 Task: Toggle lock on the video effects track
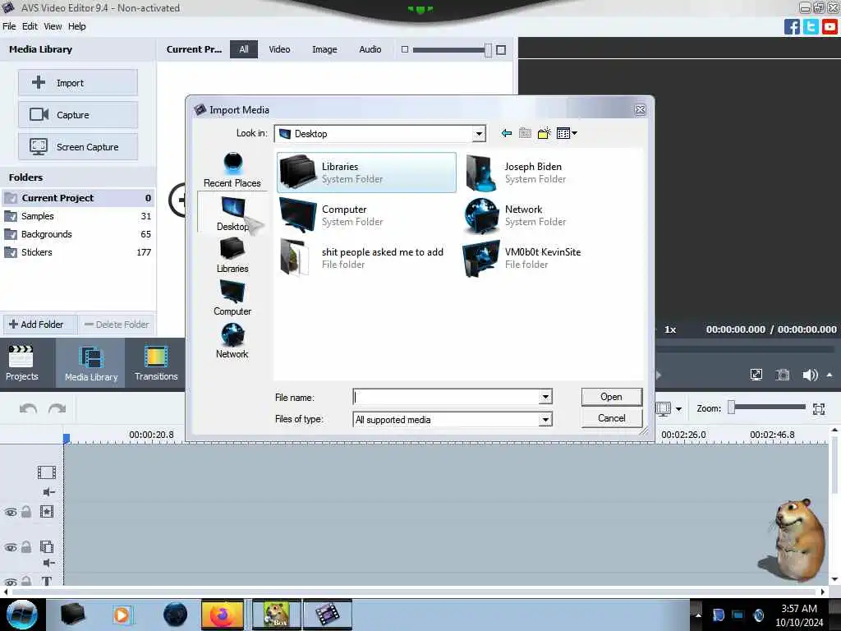tap(25, 512)
